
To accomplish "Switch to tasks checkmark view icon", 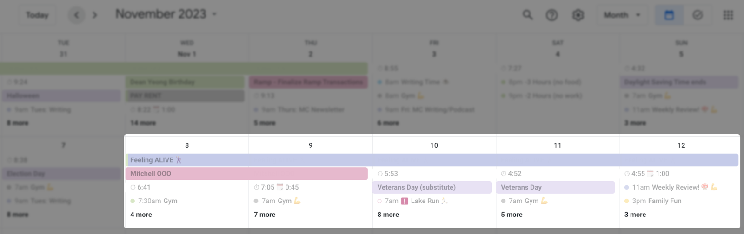I will click(x=697, y=15).
